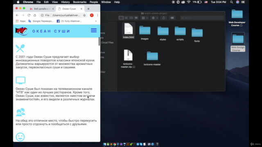The height and width of the screenshot is (147, 262).
Task: Open the Edit menu
Action: click(46, 2)
